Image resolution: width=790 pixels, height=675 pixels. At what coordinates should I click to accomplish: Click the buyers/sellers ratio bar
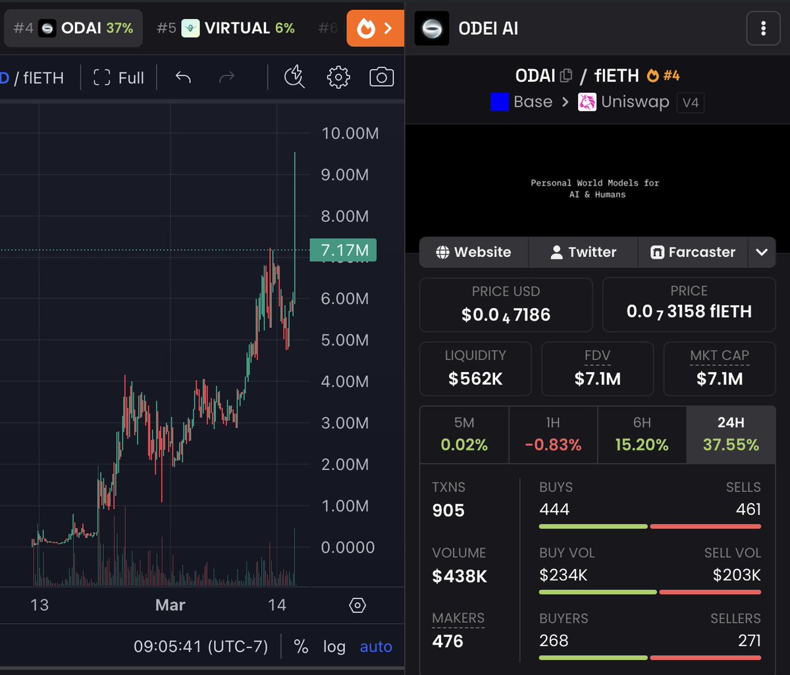[x=650, y=657]
